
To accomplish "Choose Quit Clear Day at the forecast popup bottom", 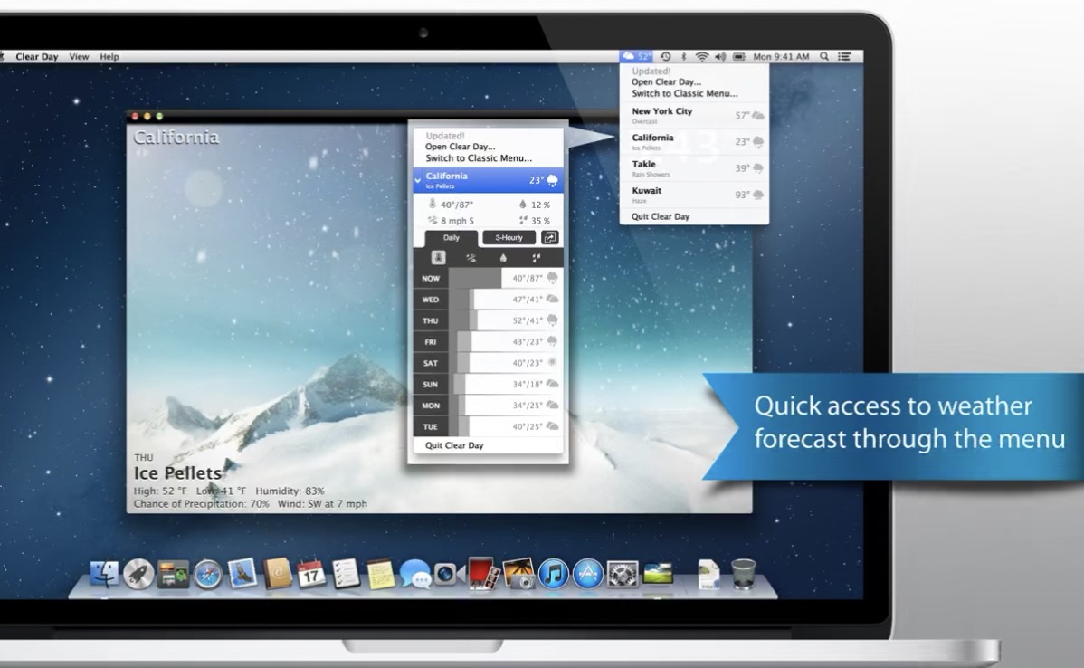I will (454, 445).
